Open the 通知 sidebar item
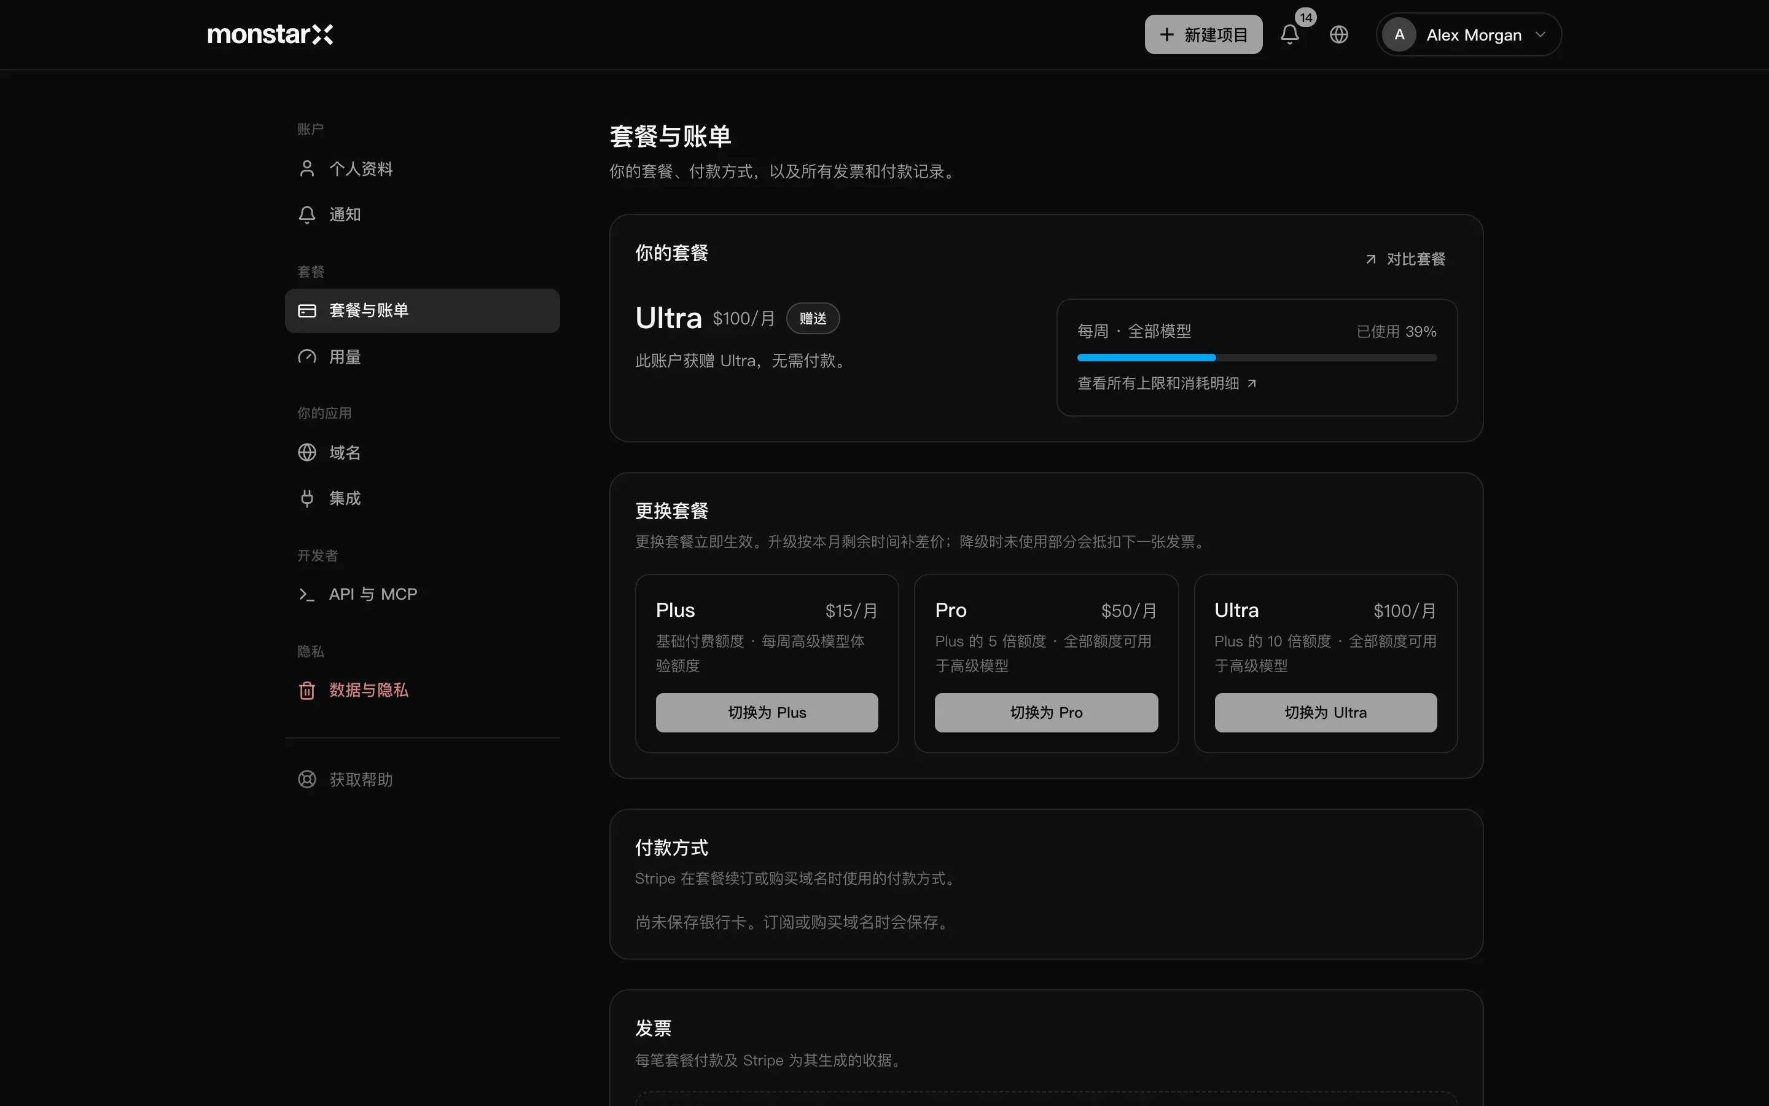 point(423,214)
